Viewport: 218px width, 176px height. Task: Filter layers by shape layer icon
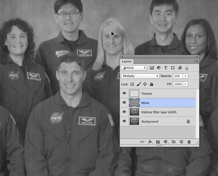click(x=173, y=68)
